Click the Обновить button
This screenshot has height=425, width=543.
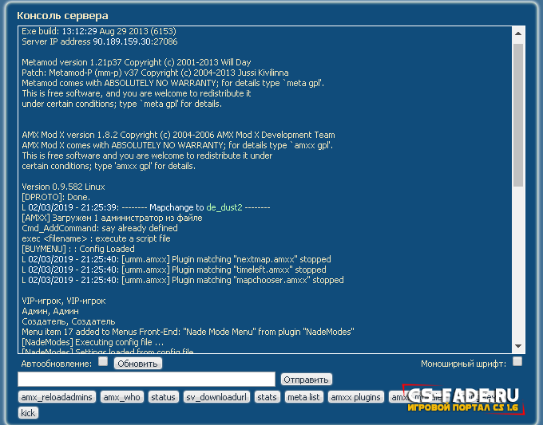[x=138, y=364]
